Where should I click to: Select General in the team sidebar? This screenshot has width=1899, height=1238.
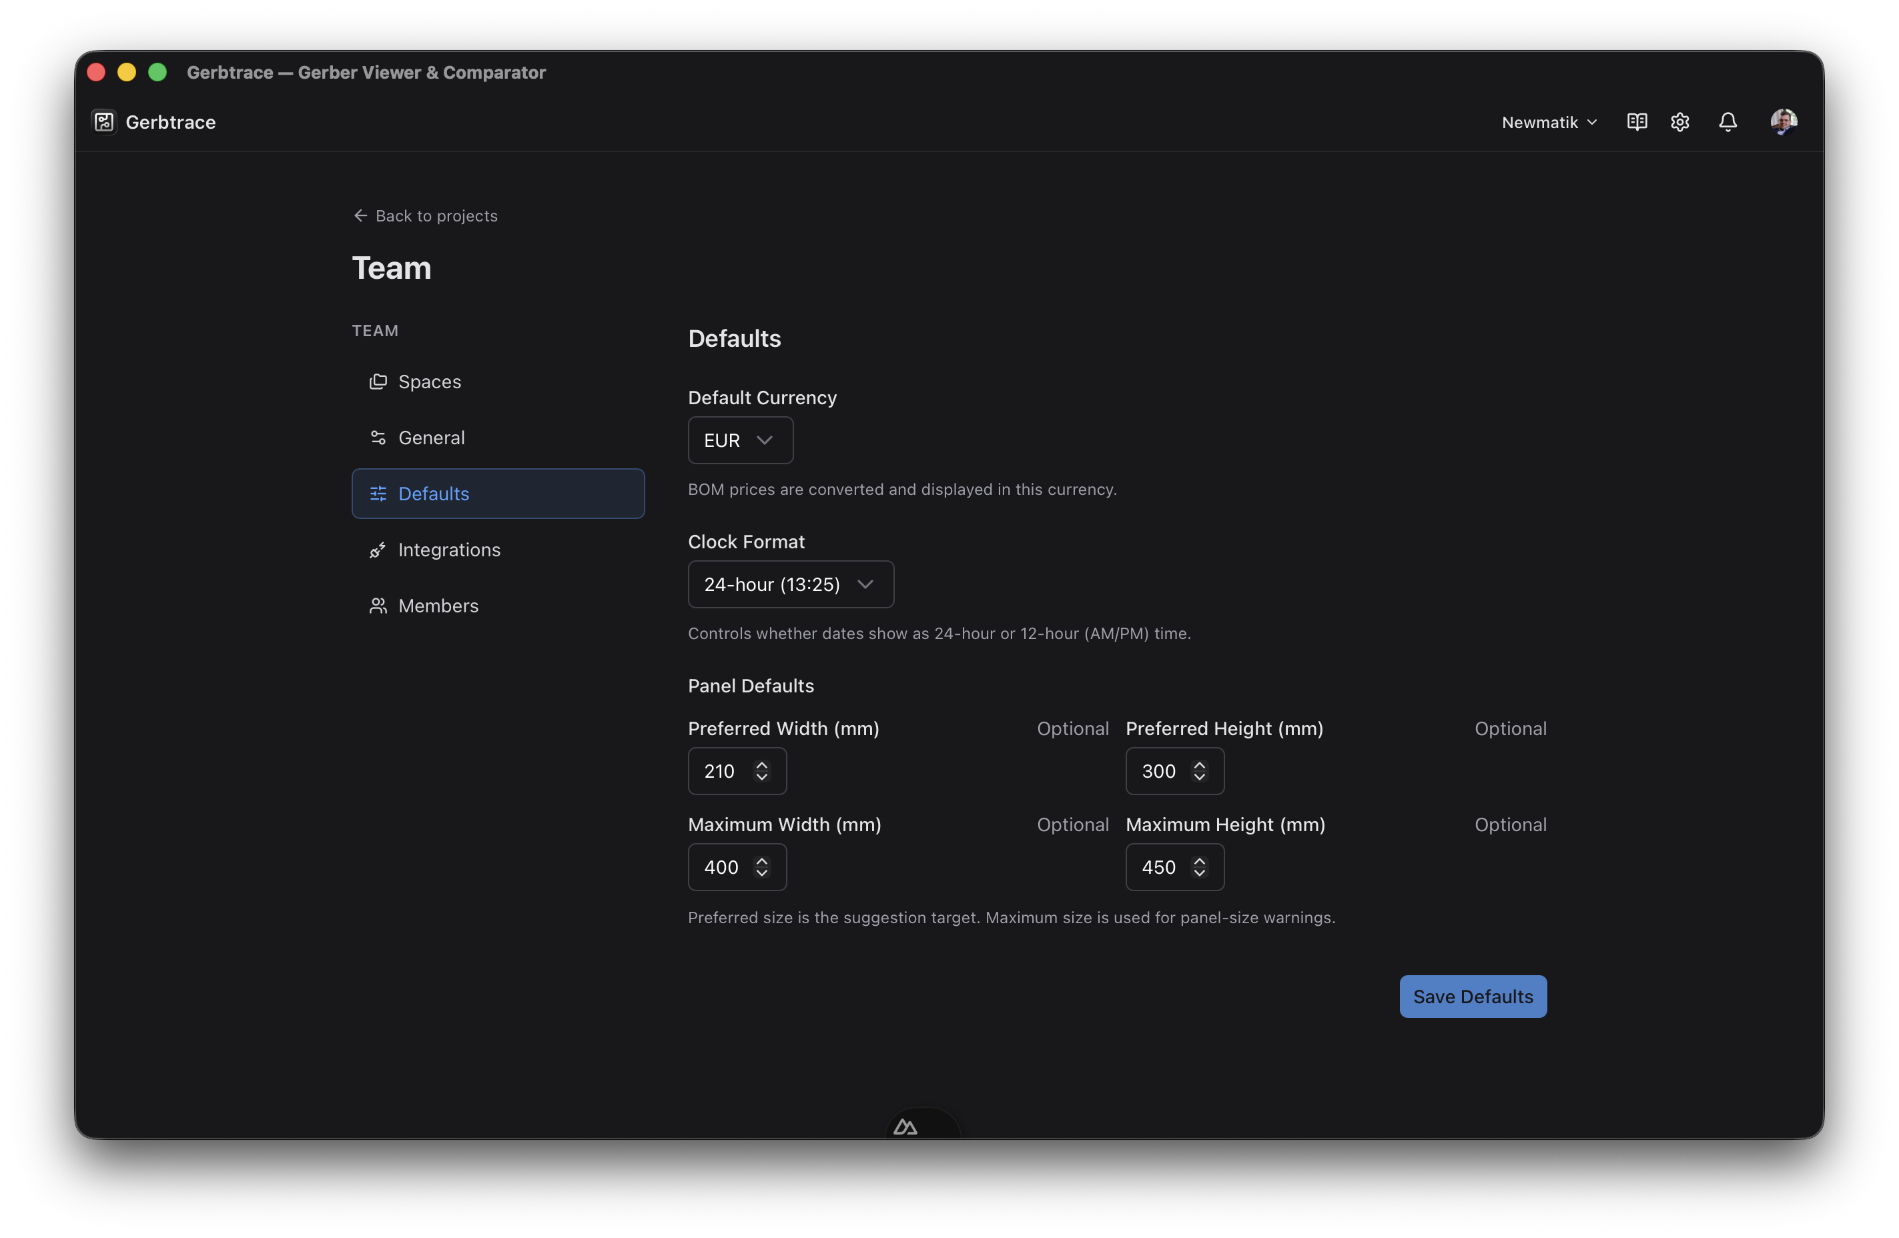(498, 438)
